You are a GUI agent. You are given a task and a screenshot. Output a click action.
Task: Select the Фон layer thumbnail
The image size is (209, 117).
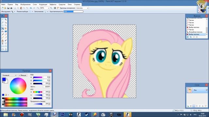tap(189, 90)
